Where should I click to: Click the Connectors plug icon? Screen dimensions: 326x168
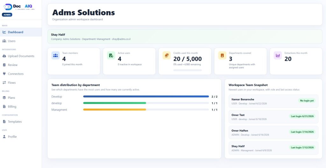[x=4, y=74]
